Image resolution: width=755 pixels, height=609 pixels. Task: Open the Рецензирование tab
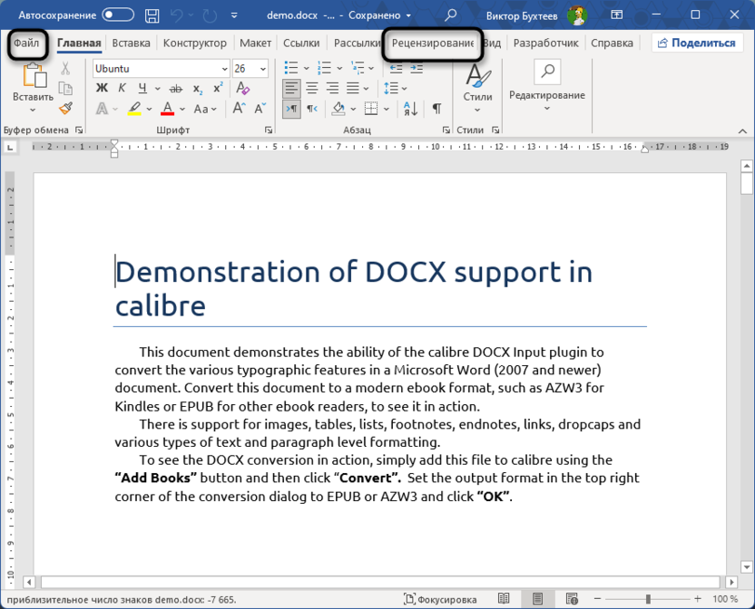(432, 43)
